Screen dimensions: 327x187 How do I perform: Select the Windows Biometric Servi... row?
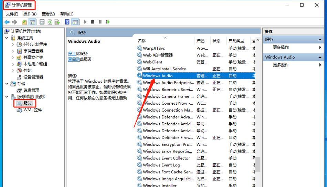[196, 90]
